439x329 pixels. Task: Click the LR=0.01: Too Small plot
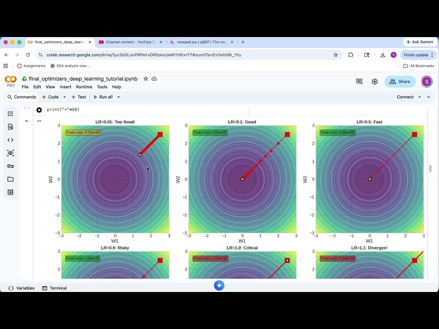point(115,179)
